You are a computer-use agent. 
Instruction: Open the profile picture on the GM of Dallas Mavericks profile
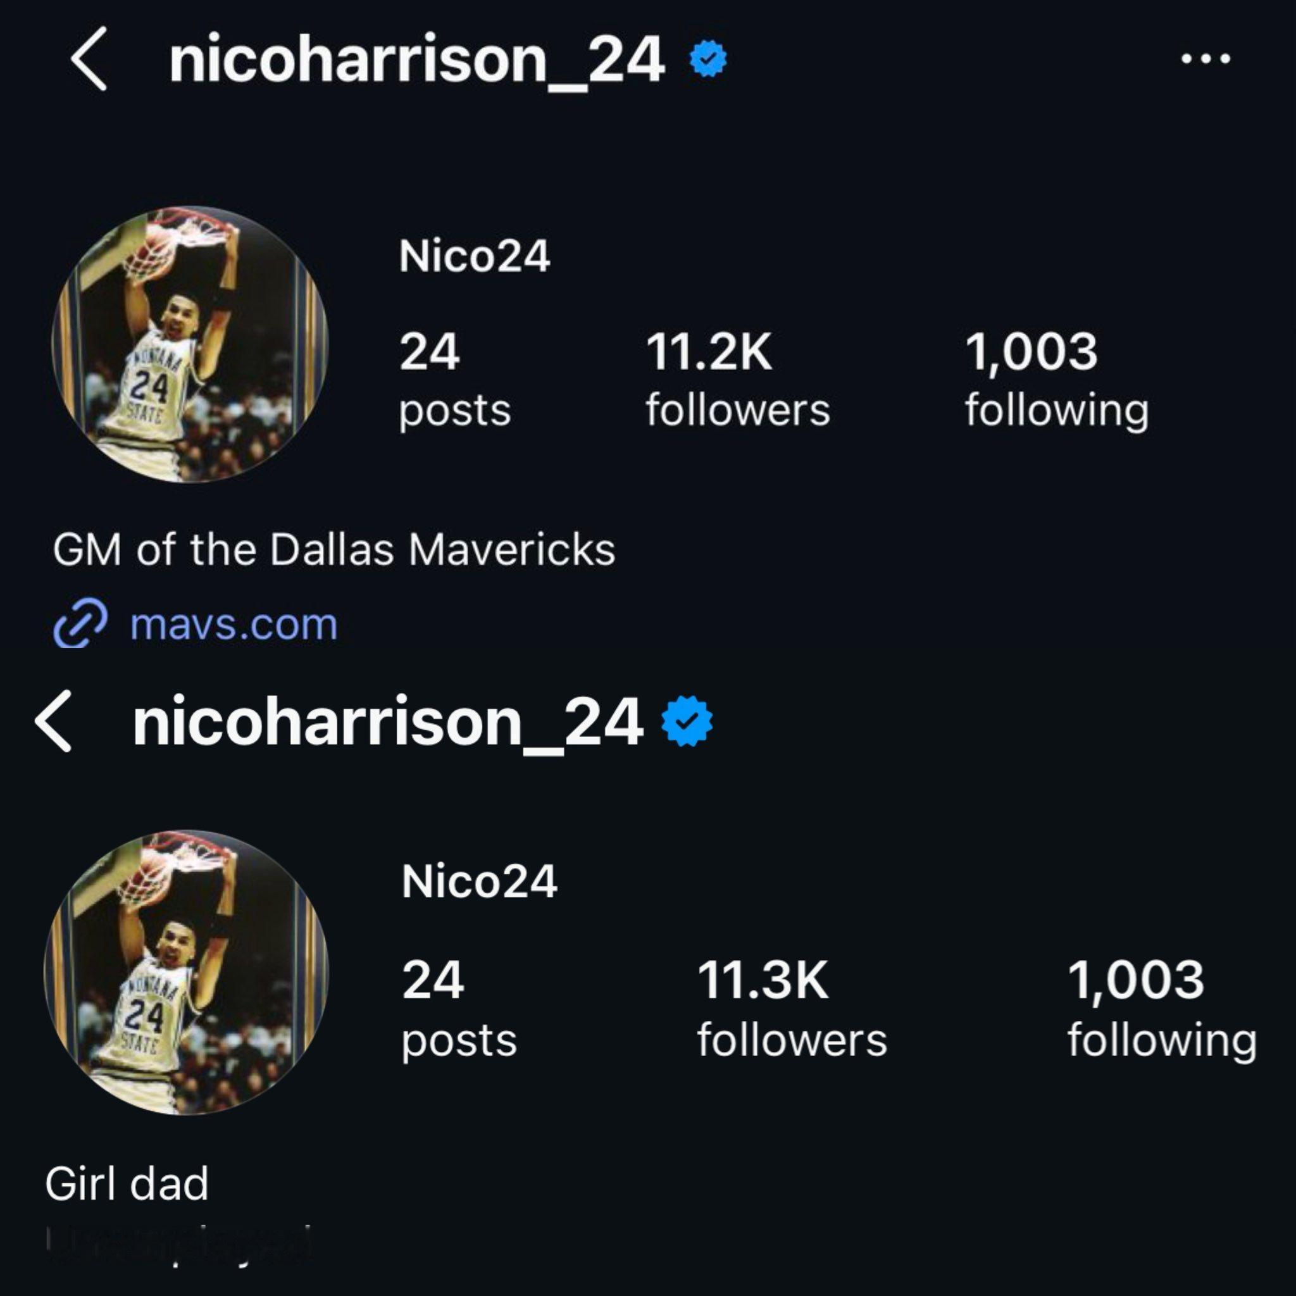pos(190,344)
